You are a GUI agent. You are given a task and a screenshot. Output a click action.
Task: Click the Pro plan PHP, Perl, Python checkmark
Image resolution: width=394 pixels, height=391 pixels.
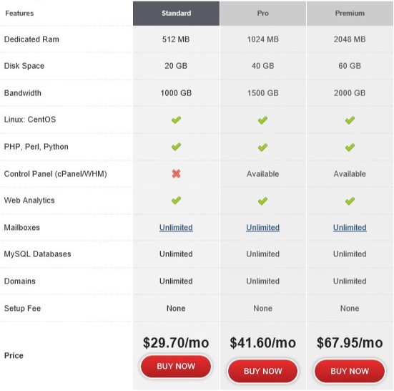[262, 148]
